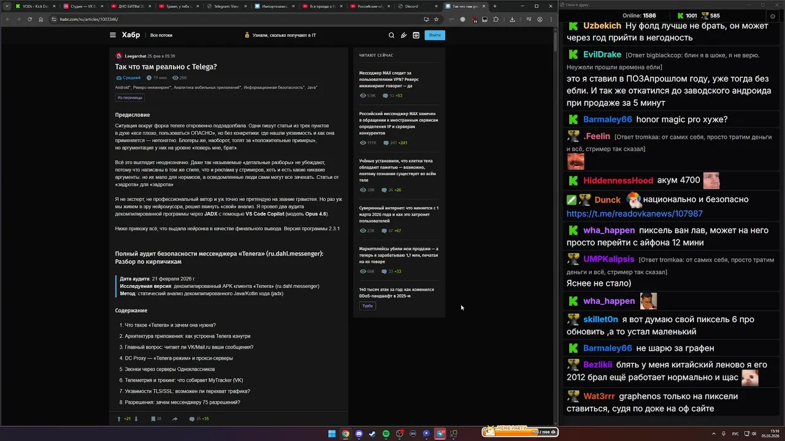Open article comments bubble (35)

click(199, 419)
